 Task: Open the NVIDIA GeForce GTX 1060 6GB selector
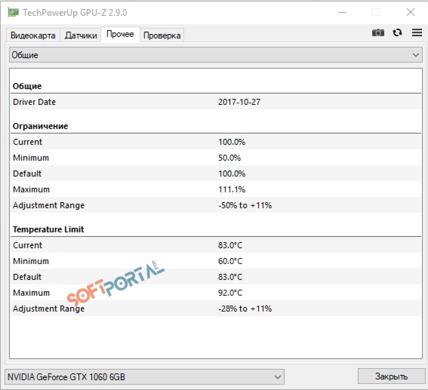point(144,377)
